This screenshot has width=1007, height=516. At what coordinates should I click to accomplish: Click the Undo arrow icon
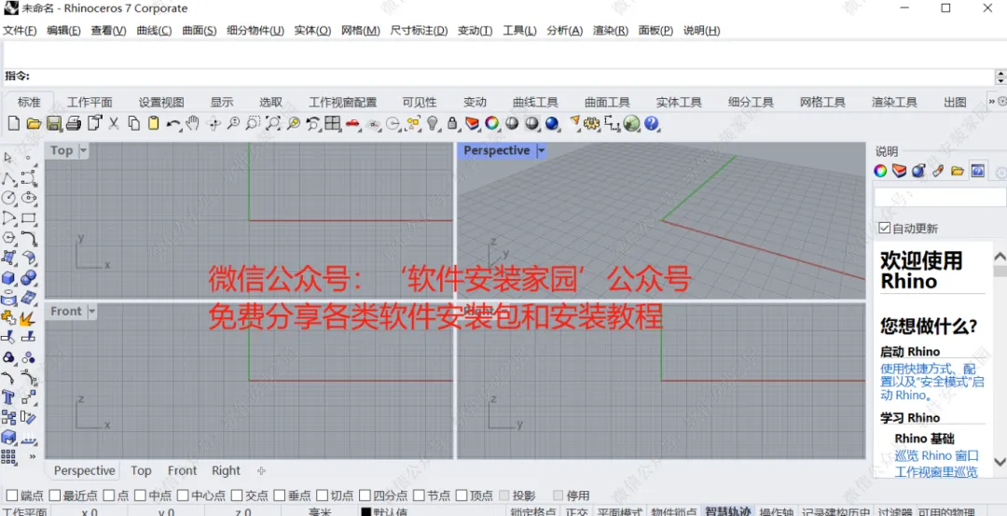tap(172, 123)
